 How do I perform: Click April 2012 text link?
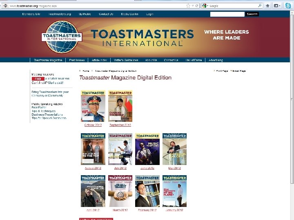click(x=93, y=210)
